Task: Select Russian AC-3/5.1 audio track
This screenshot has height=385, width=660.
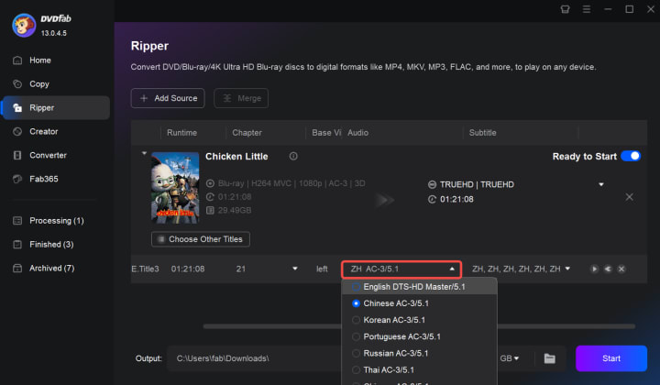Action: tap(356, 354)
